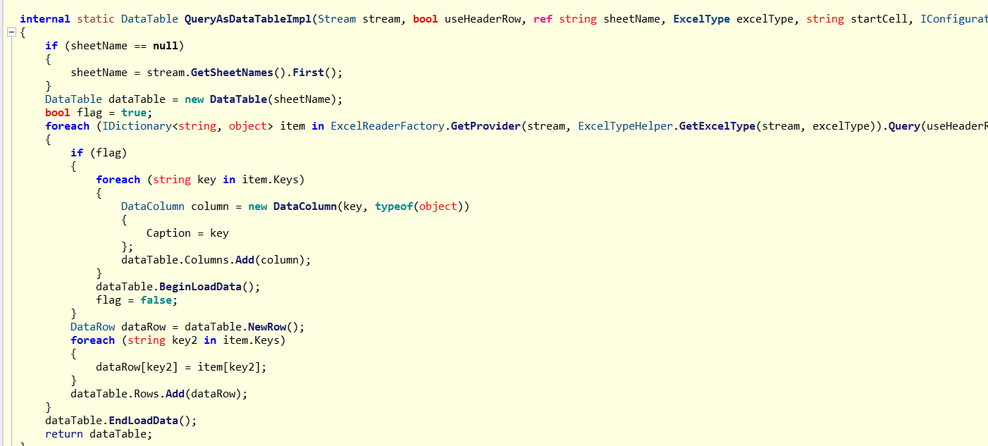Click the false literal in flag assignment
Image resolution: width=988 pixels, height=446 pixels.
(x=156, y=300)
